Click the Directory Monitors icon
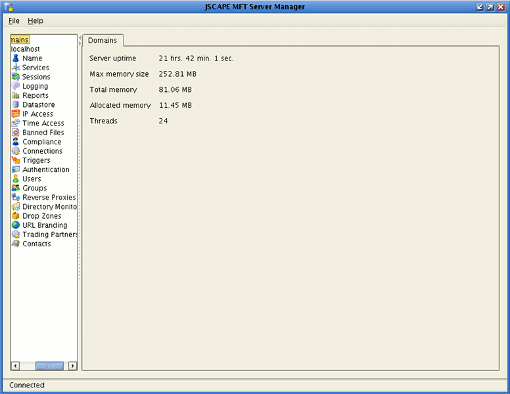 tap(16, 206)
